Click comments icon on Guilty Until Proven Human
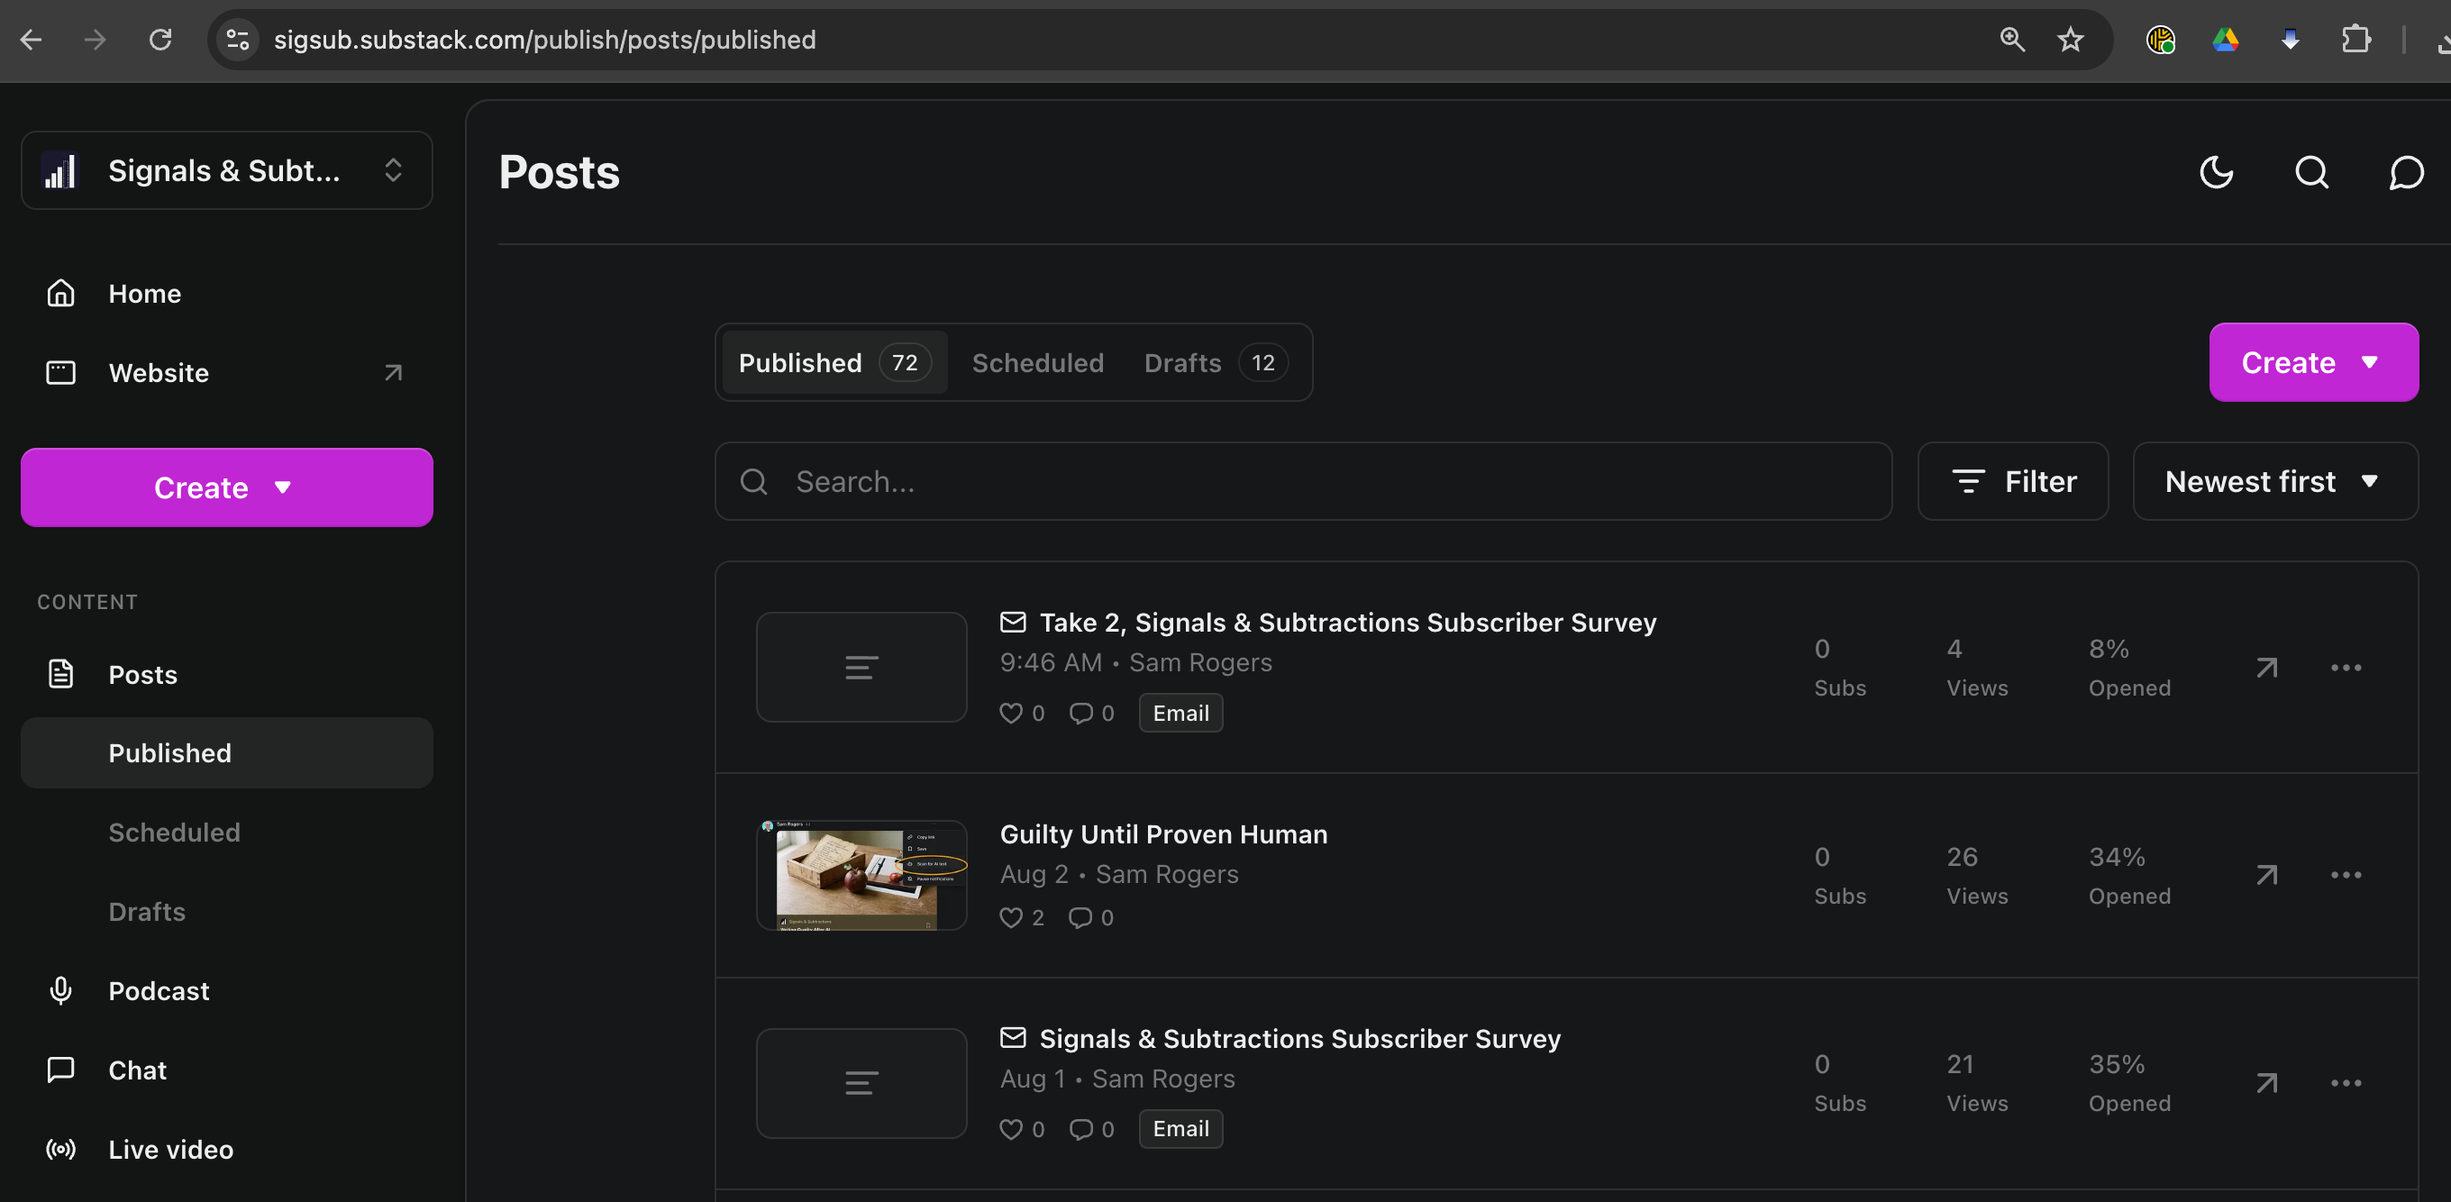Image resolution: width=2451 pixels, height=1202 pixels. point(1081,917)
